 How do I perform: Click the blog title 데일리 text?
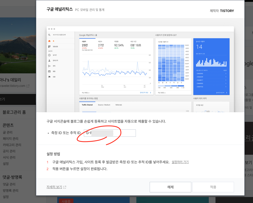(16, 80)
